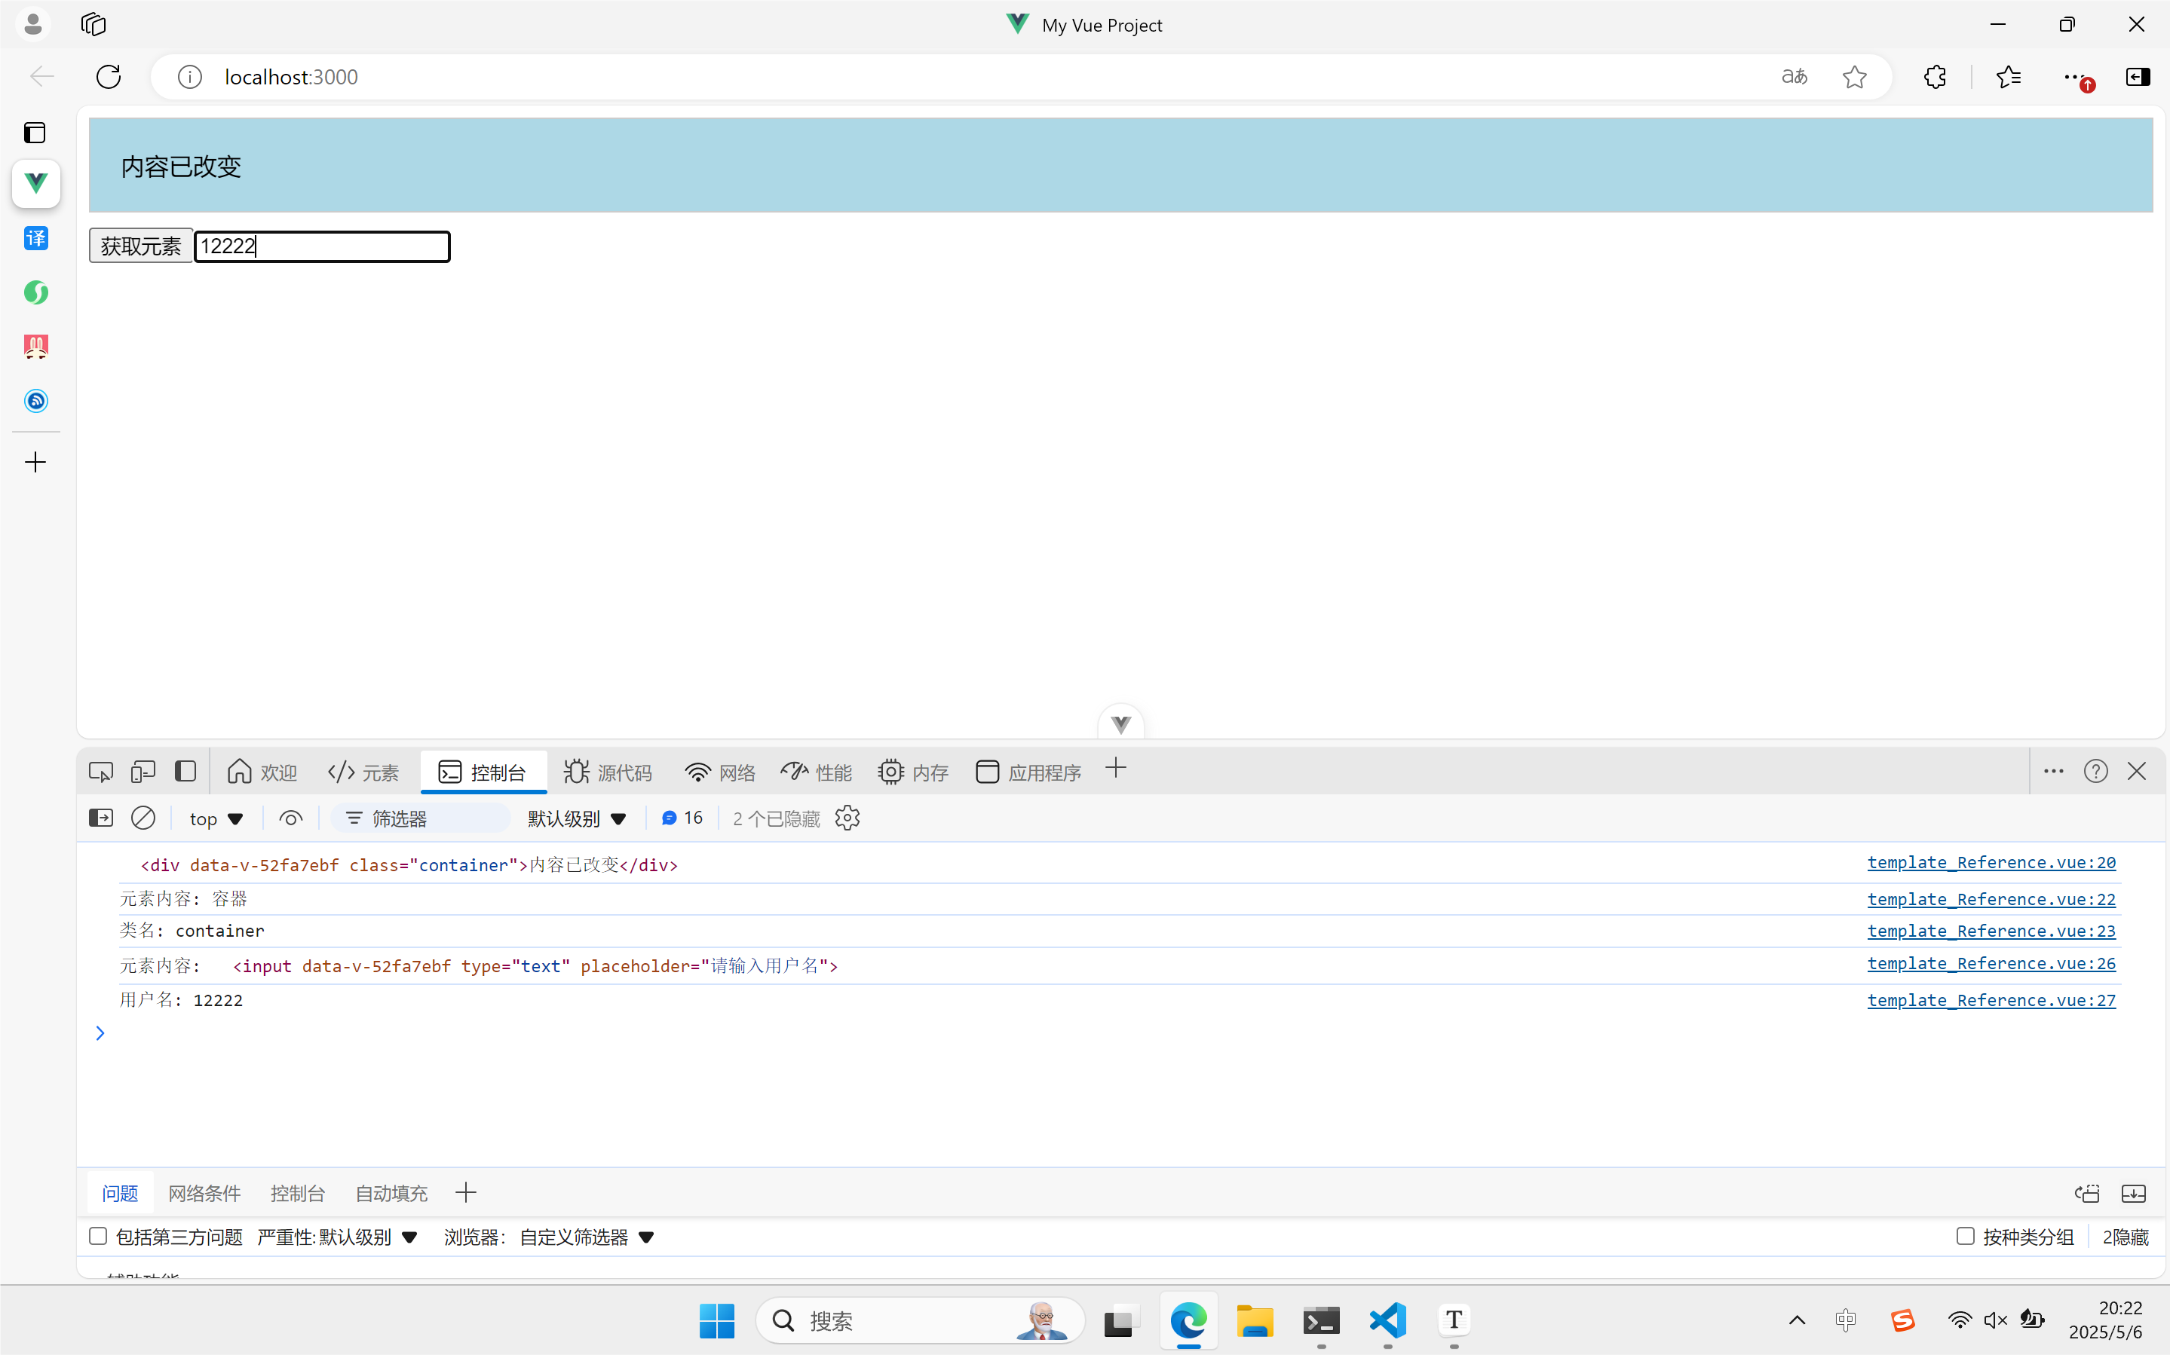2170x1355 pixels.
Task: Toggle live expression eye icon
Action: tap(290, 818)
